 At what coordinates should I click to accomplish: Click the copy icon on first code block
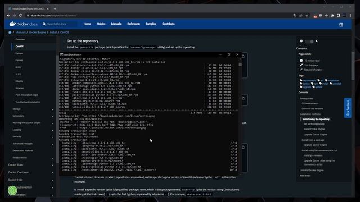click(x=243, y=56)
